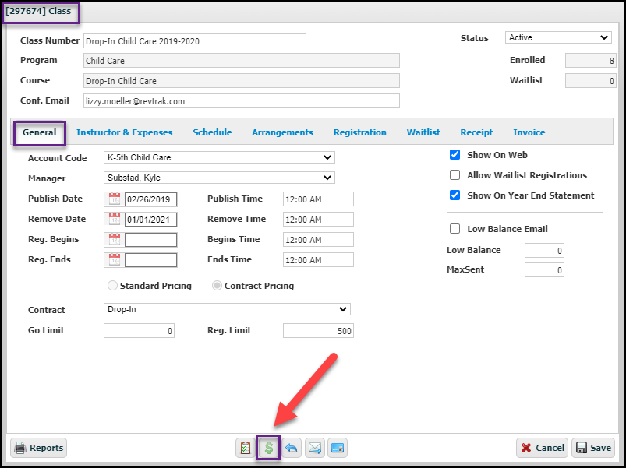Click the Waitlist count field
The height and width of the screenshot is (468, 626).
tap(590, 81)
